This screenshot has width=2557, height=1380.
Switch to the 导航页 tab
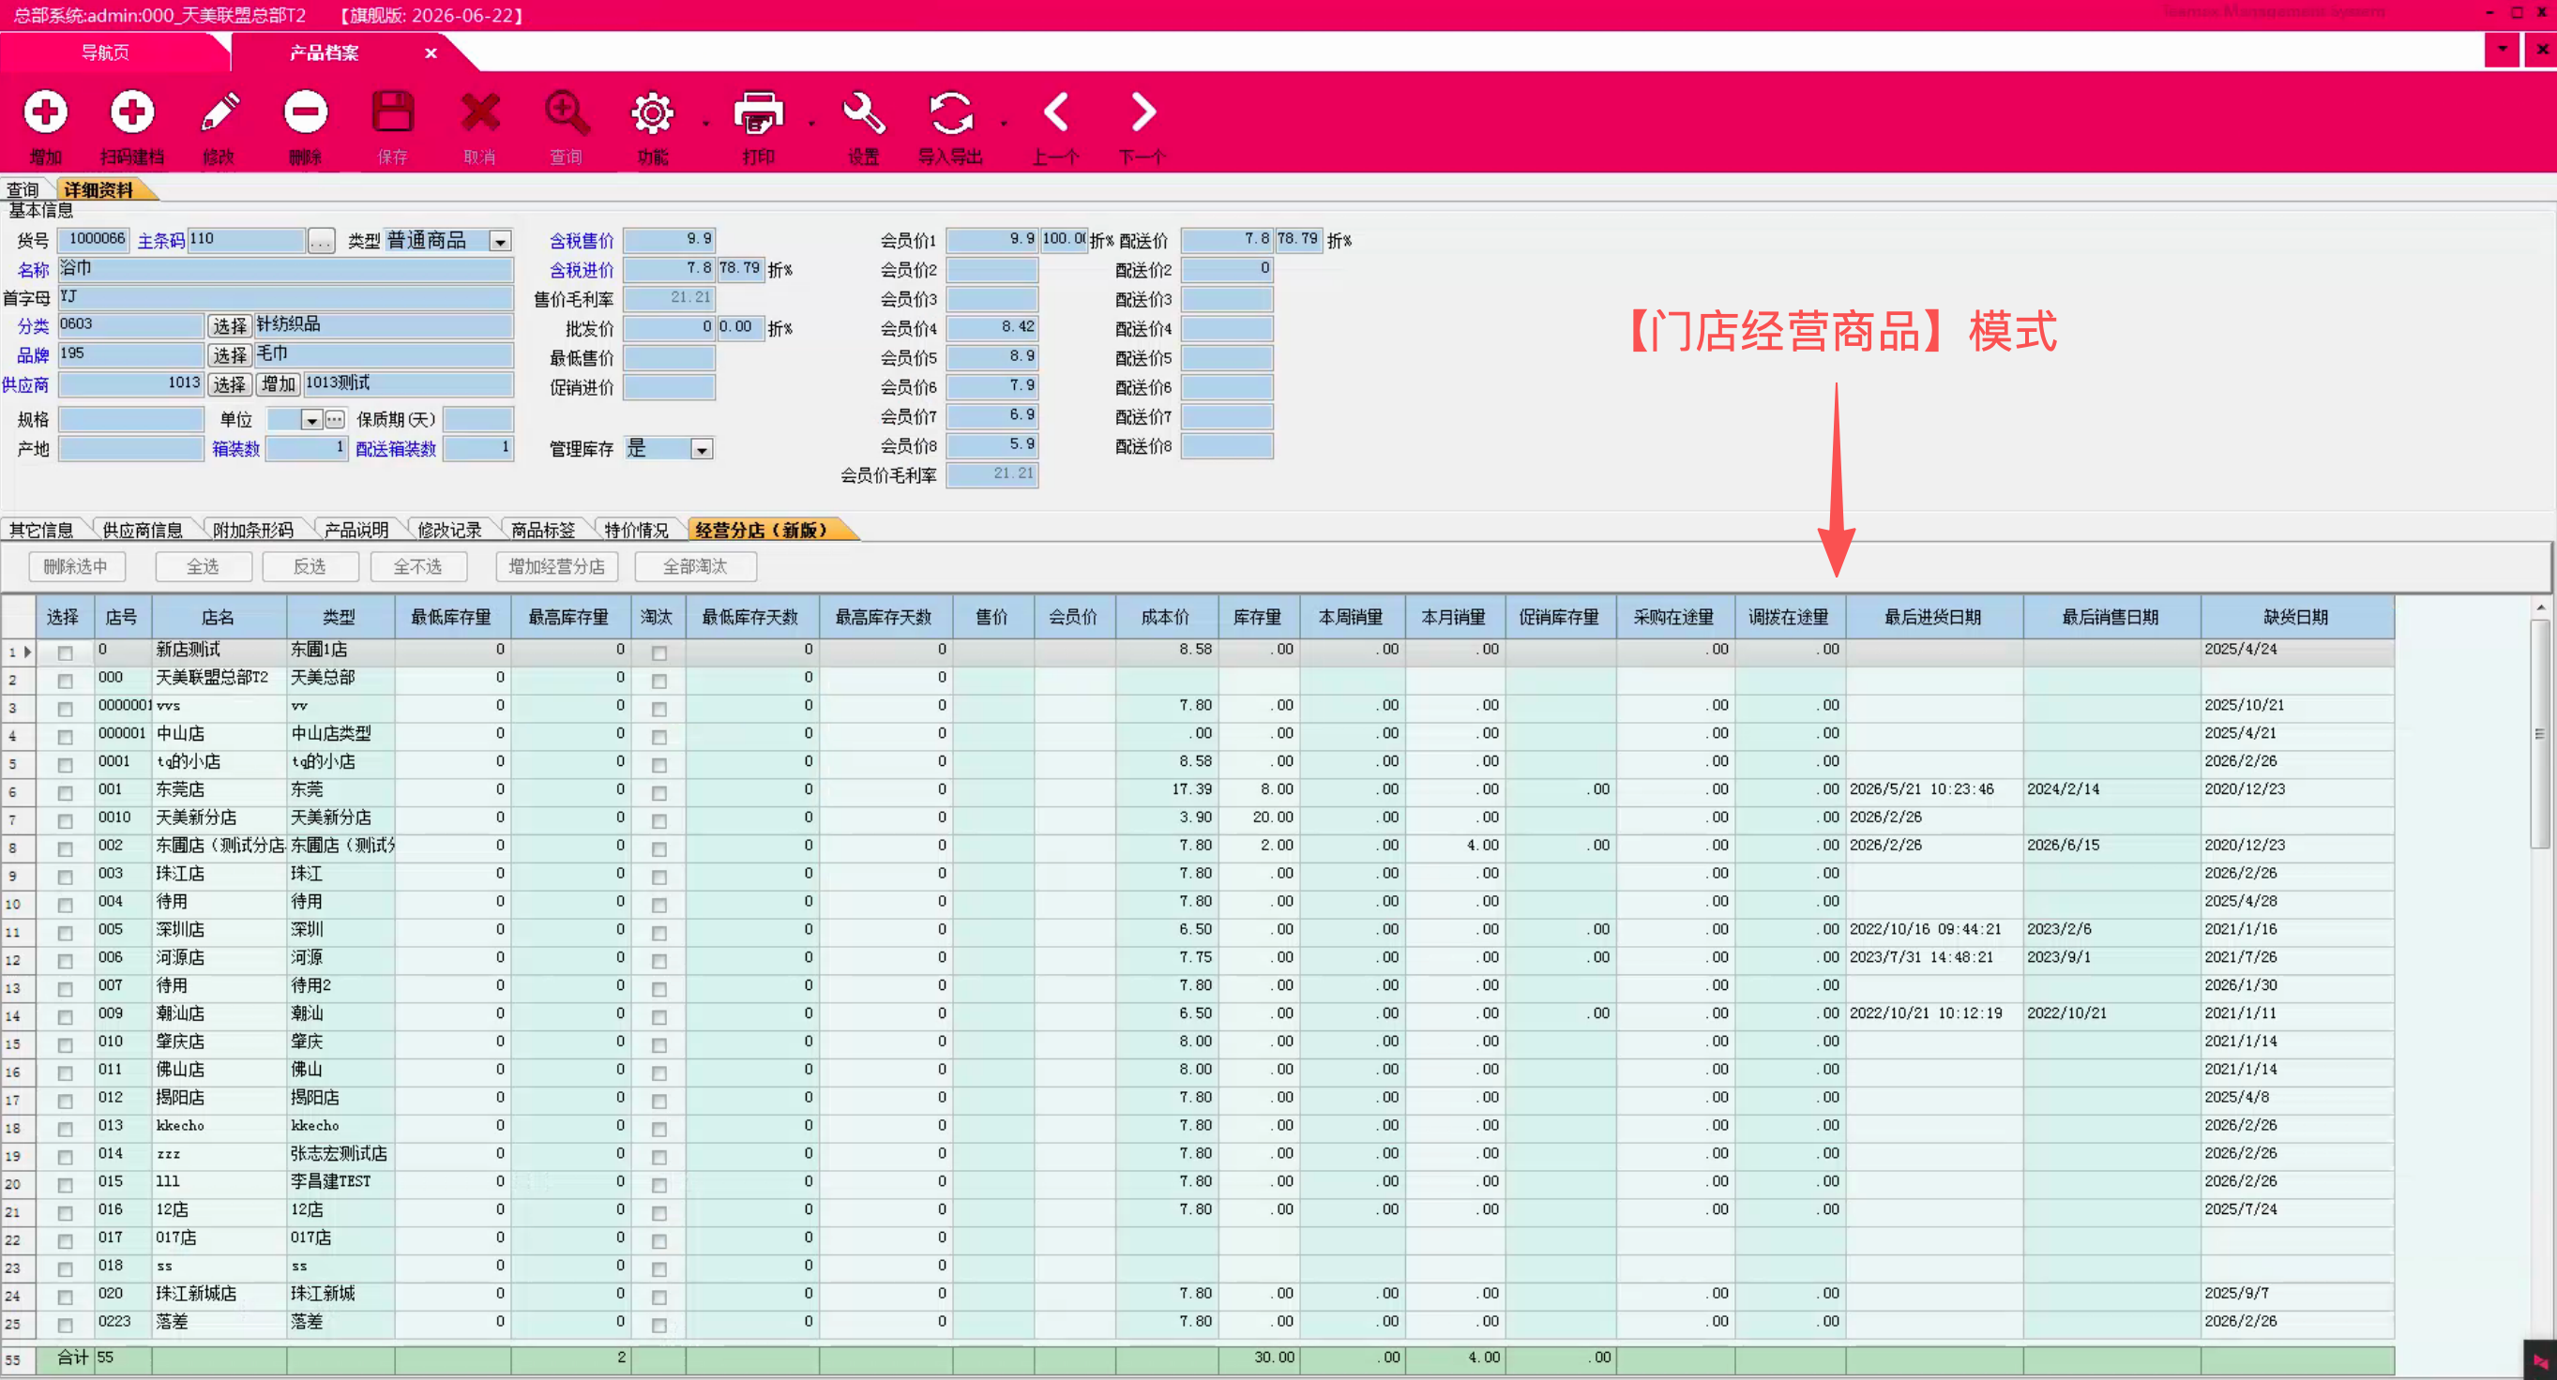(105, 52)
